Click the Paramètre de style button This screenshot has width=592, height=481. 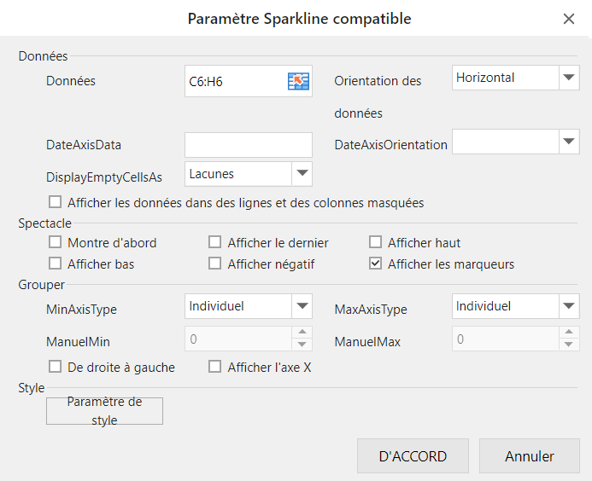tap(104, 411)
